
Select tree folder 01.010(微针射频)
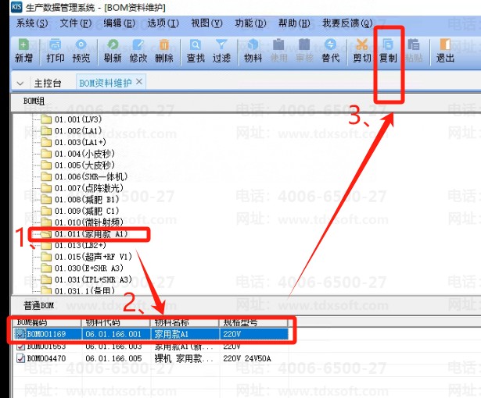tap(82, 222)
